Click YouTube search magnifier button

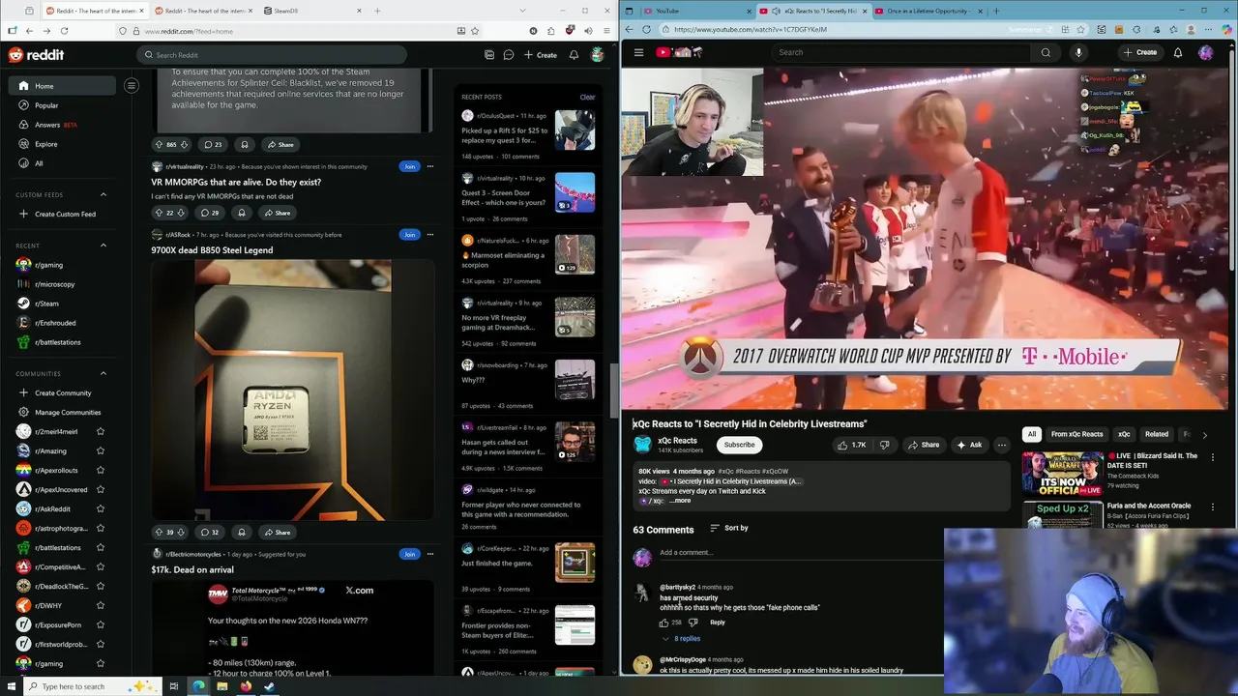1046,52
